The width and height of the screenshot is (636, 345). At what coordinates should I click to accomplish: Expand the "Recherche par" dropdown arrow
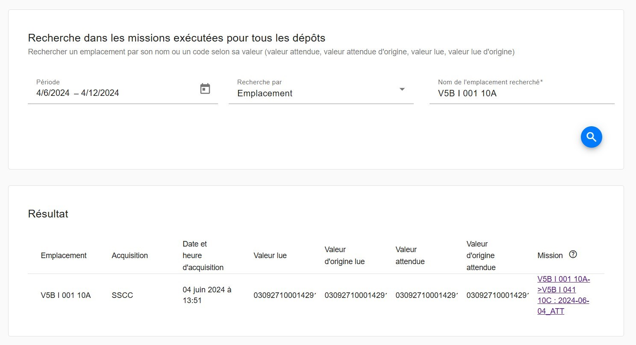402,89
